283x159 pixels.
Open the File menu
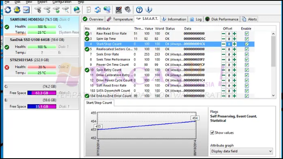pos(7,2)
